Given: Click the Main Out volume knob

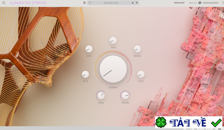Looking at the screenshot, I should coord(200,3).
